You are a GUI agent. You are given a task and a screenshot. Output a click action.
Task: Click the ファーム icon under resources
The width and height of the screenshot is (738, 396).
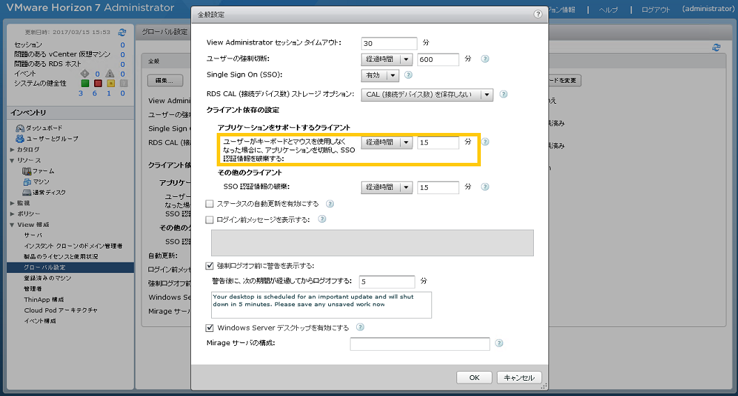[x=26, y=171]
